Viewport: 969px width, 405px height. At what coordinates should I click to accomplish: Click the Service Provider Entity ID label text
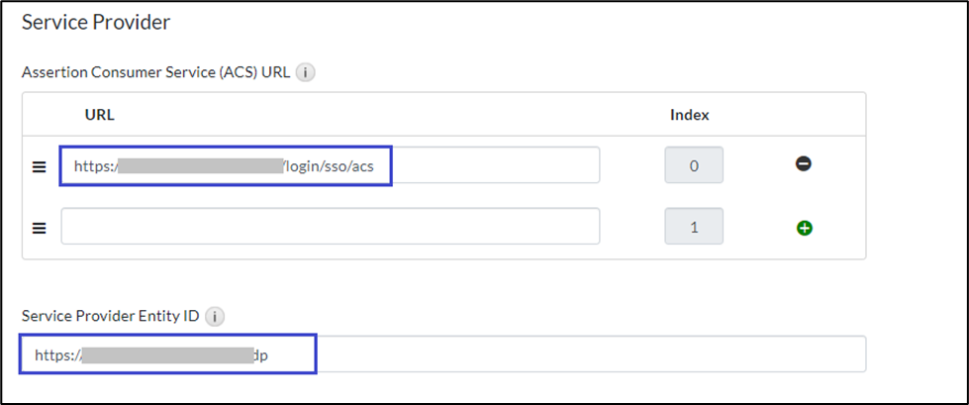click(111, 317)
